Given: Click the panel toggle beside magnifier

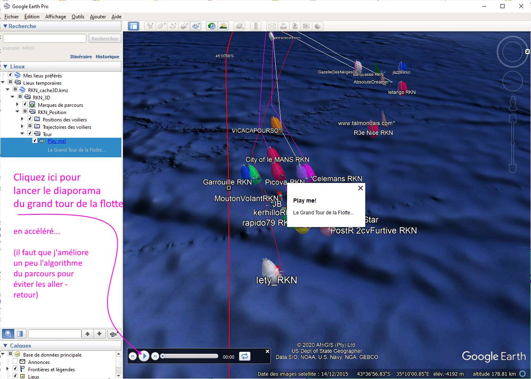Looking at the screenshot, I should tap(20, 334).
